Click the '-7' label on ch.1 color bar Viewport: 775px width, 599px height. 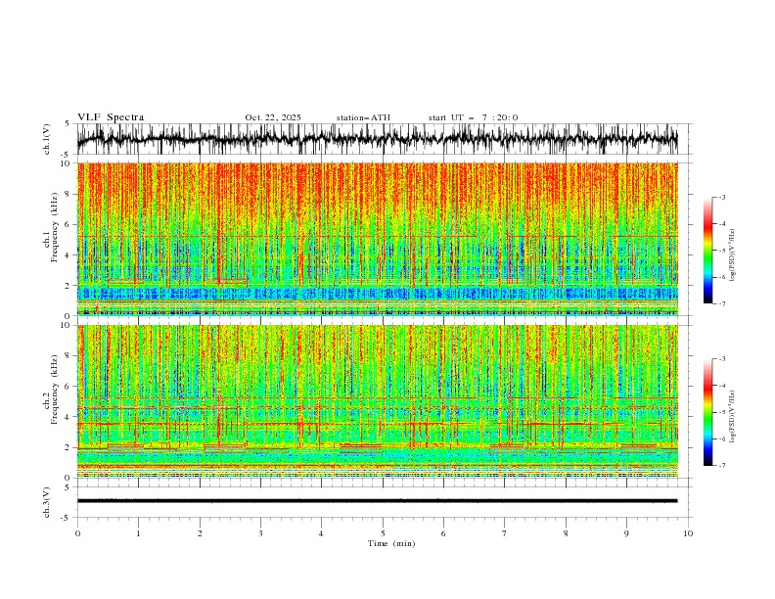pos(722,303)
